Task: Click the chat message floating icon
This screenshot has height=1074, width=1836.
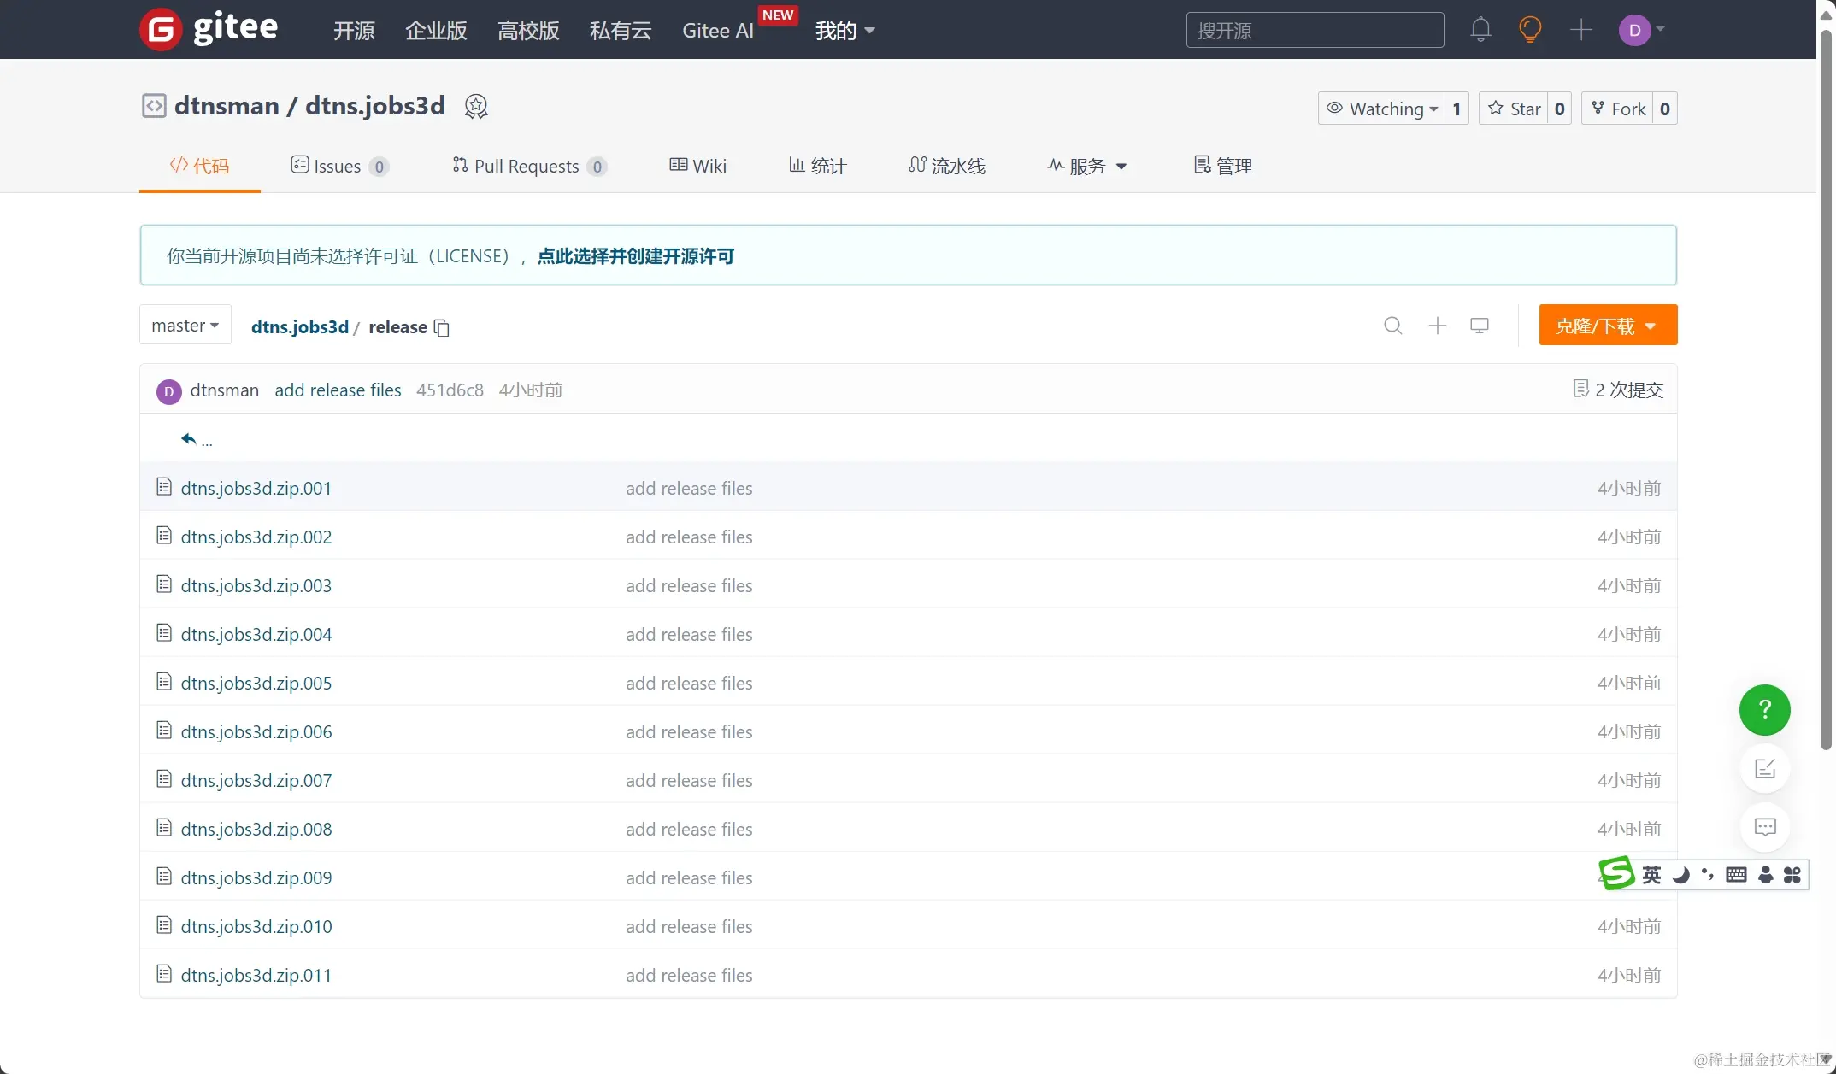Action: [x=1764, y=827]
